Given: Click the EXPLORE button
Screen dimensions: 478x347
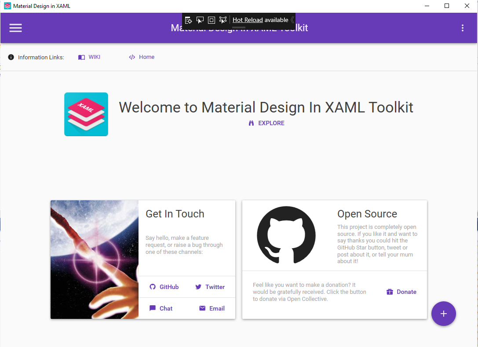Looking at the screenshot, I should click(266, 123).
